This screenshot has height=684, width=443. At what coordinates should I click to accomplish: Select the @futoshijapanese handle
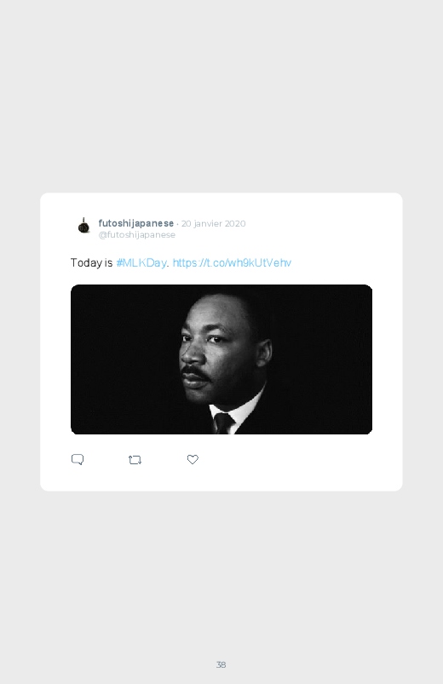137,235
